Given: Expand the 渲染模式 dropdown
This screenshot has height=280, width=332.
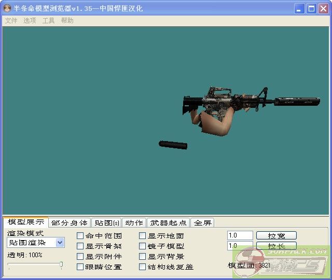Looking at the screenshot, I should pyautogui.click(x=60, y=243).
